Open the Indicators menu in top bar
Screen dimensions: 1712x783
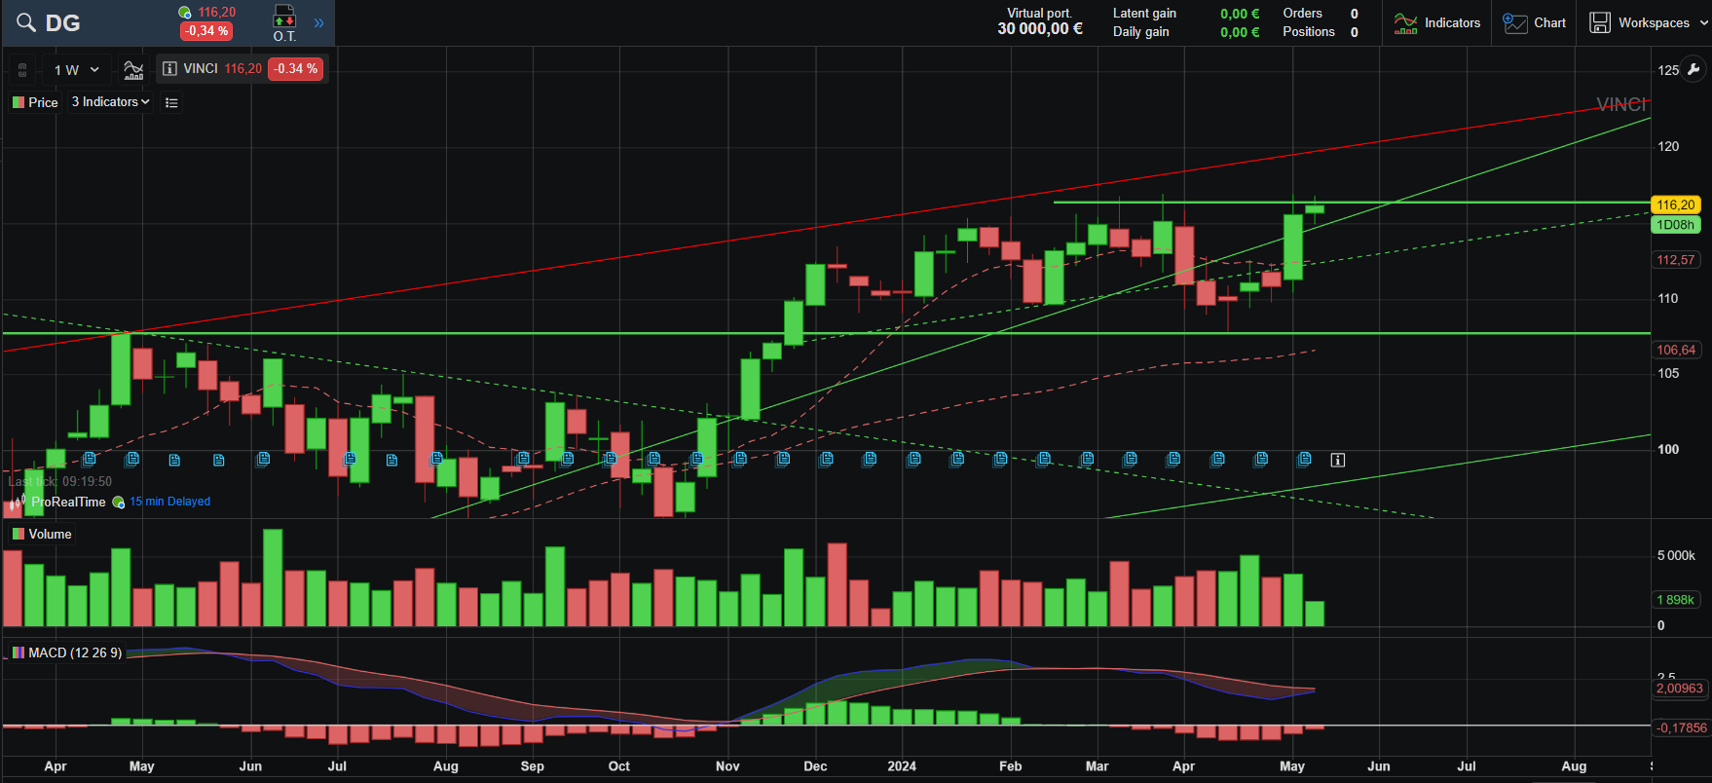pyautogui.click(x=1437, y=22)
